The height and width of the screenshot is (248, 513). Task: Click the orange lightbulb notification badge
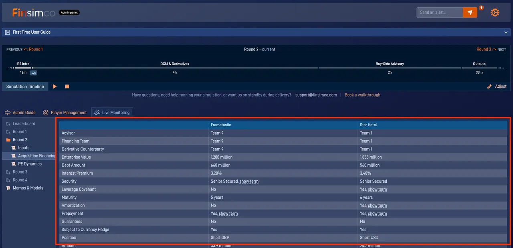tap(481, 8)
